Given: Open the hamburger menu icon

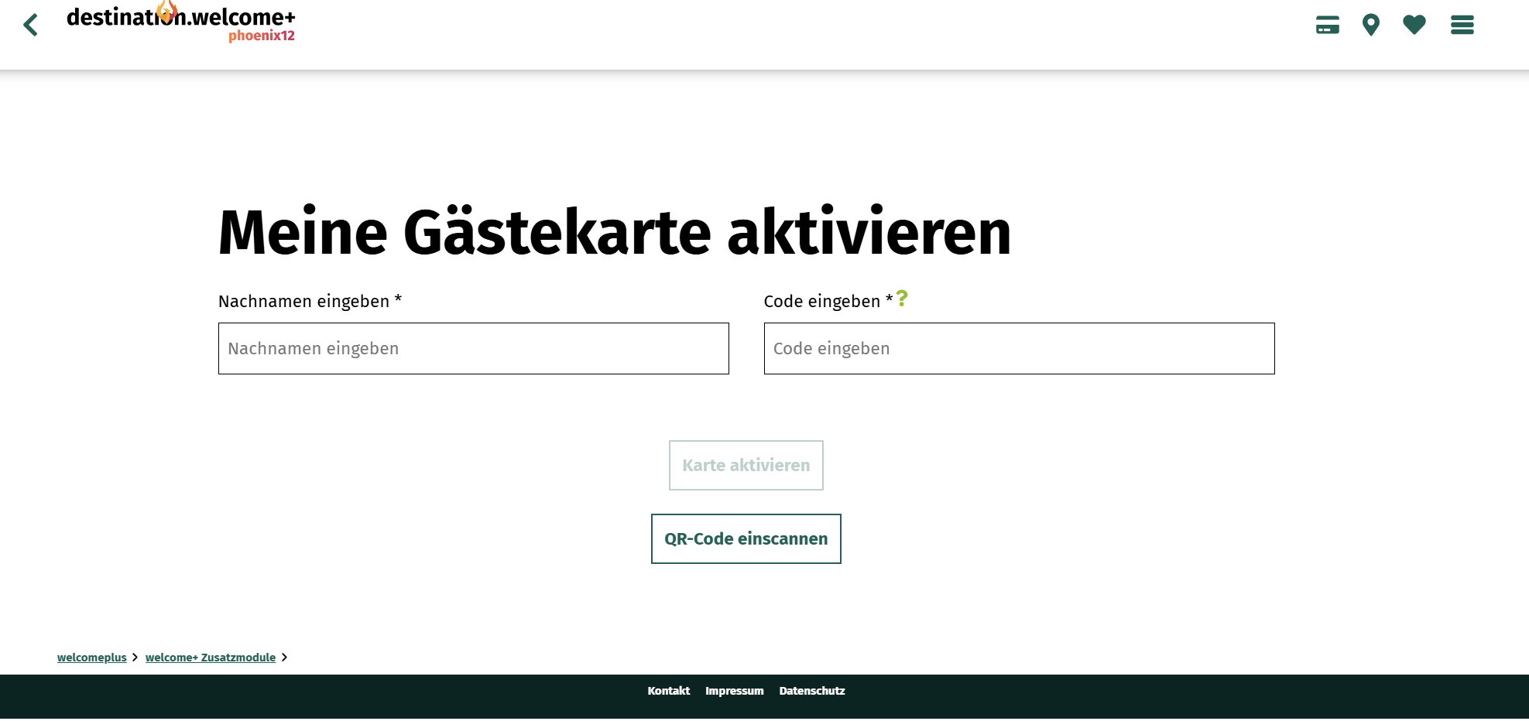Looking at the screenshot, I should pos(1462,25).
